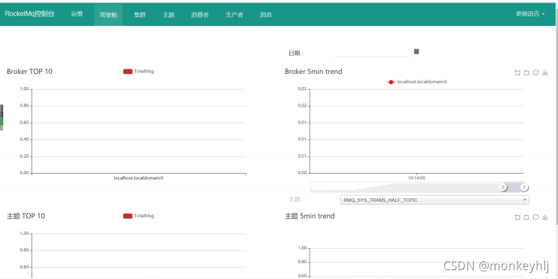The width and height of the screenshot is (558, 279).
Task: Restore the Broker 5min trend chart
Action: [535, 73]
